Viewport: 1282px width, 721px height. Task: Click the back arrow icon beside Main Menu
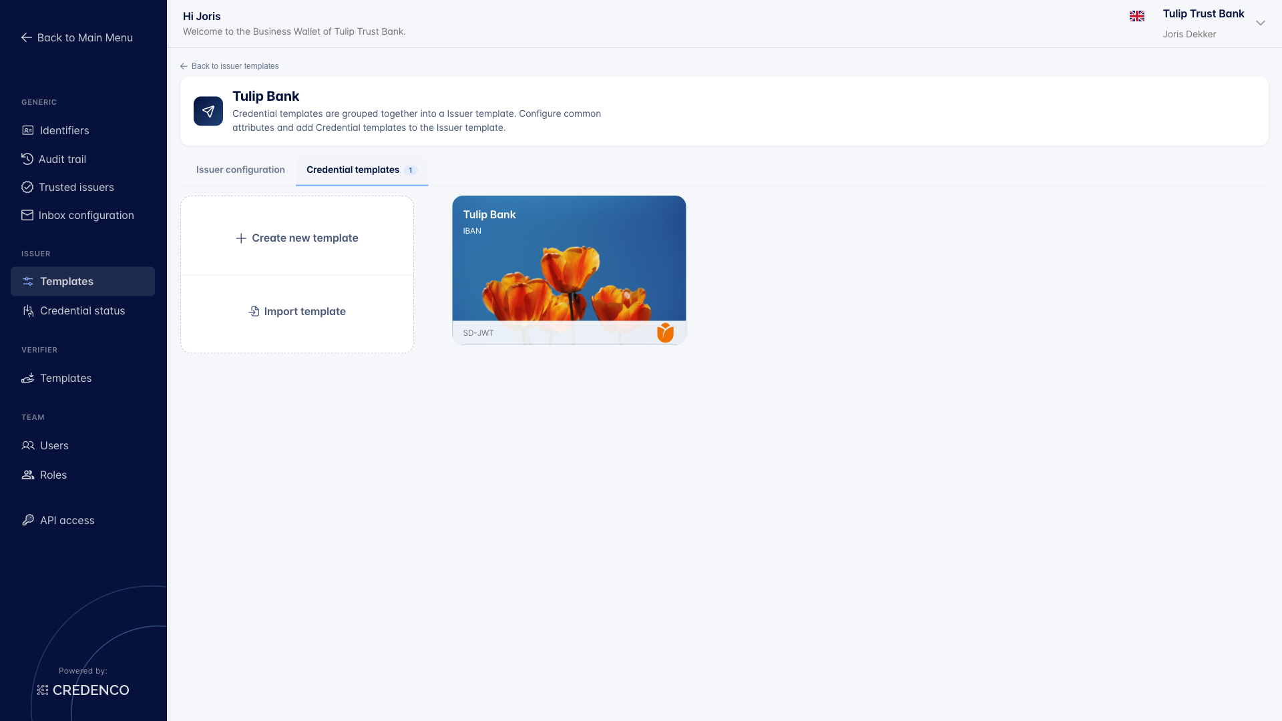pos(27,37)
